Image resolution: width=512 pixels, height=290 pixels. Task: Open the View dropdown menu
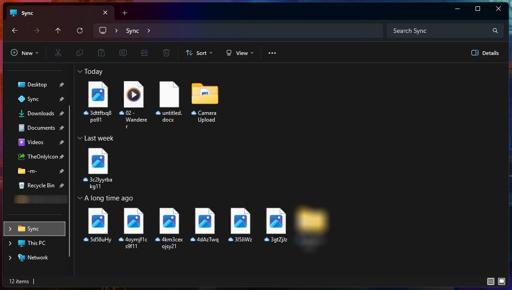240,53
